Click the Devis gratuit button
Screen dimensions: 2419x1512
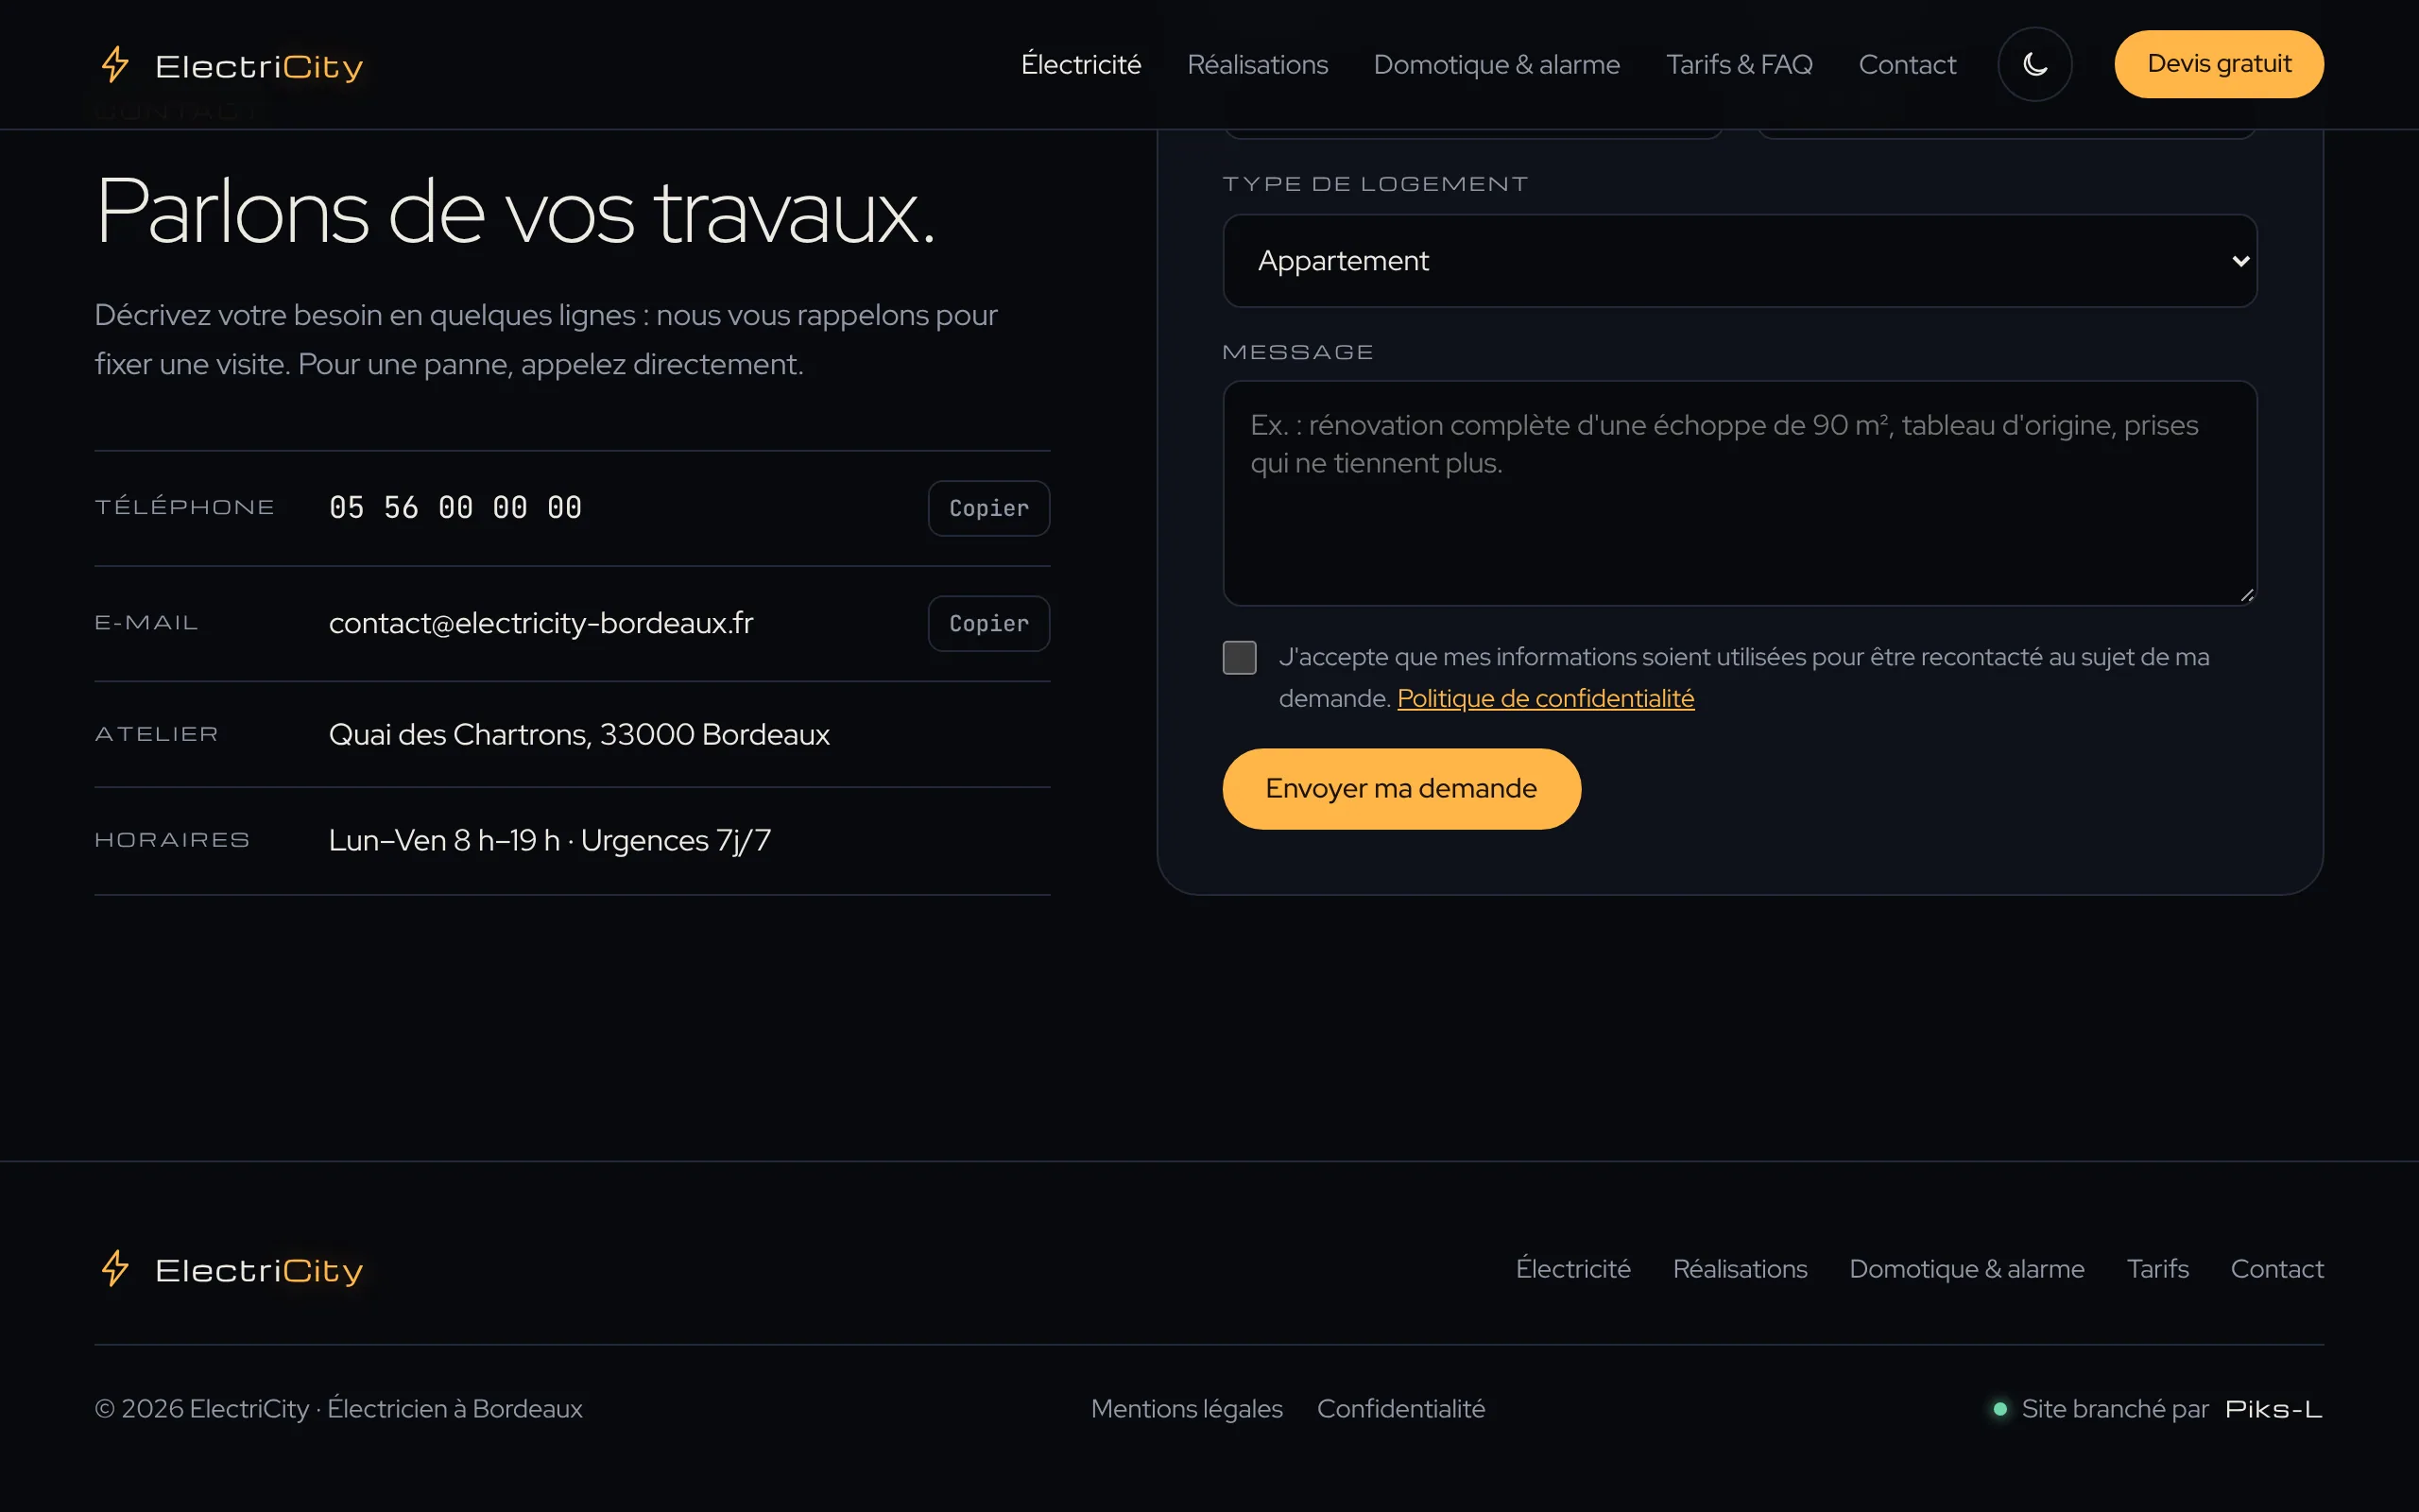[2219, 64]
